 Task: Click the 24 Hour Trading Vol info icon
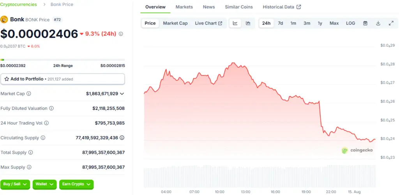(x=46, y=123)
